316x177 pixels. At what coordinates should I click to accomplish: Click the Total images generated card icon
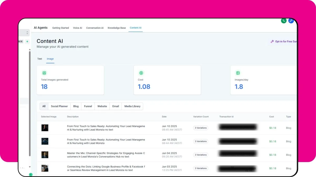(44, 73)
